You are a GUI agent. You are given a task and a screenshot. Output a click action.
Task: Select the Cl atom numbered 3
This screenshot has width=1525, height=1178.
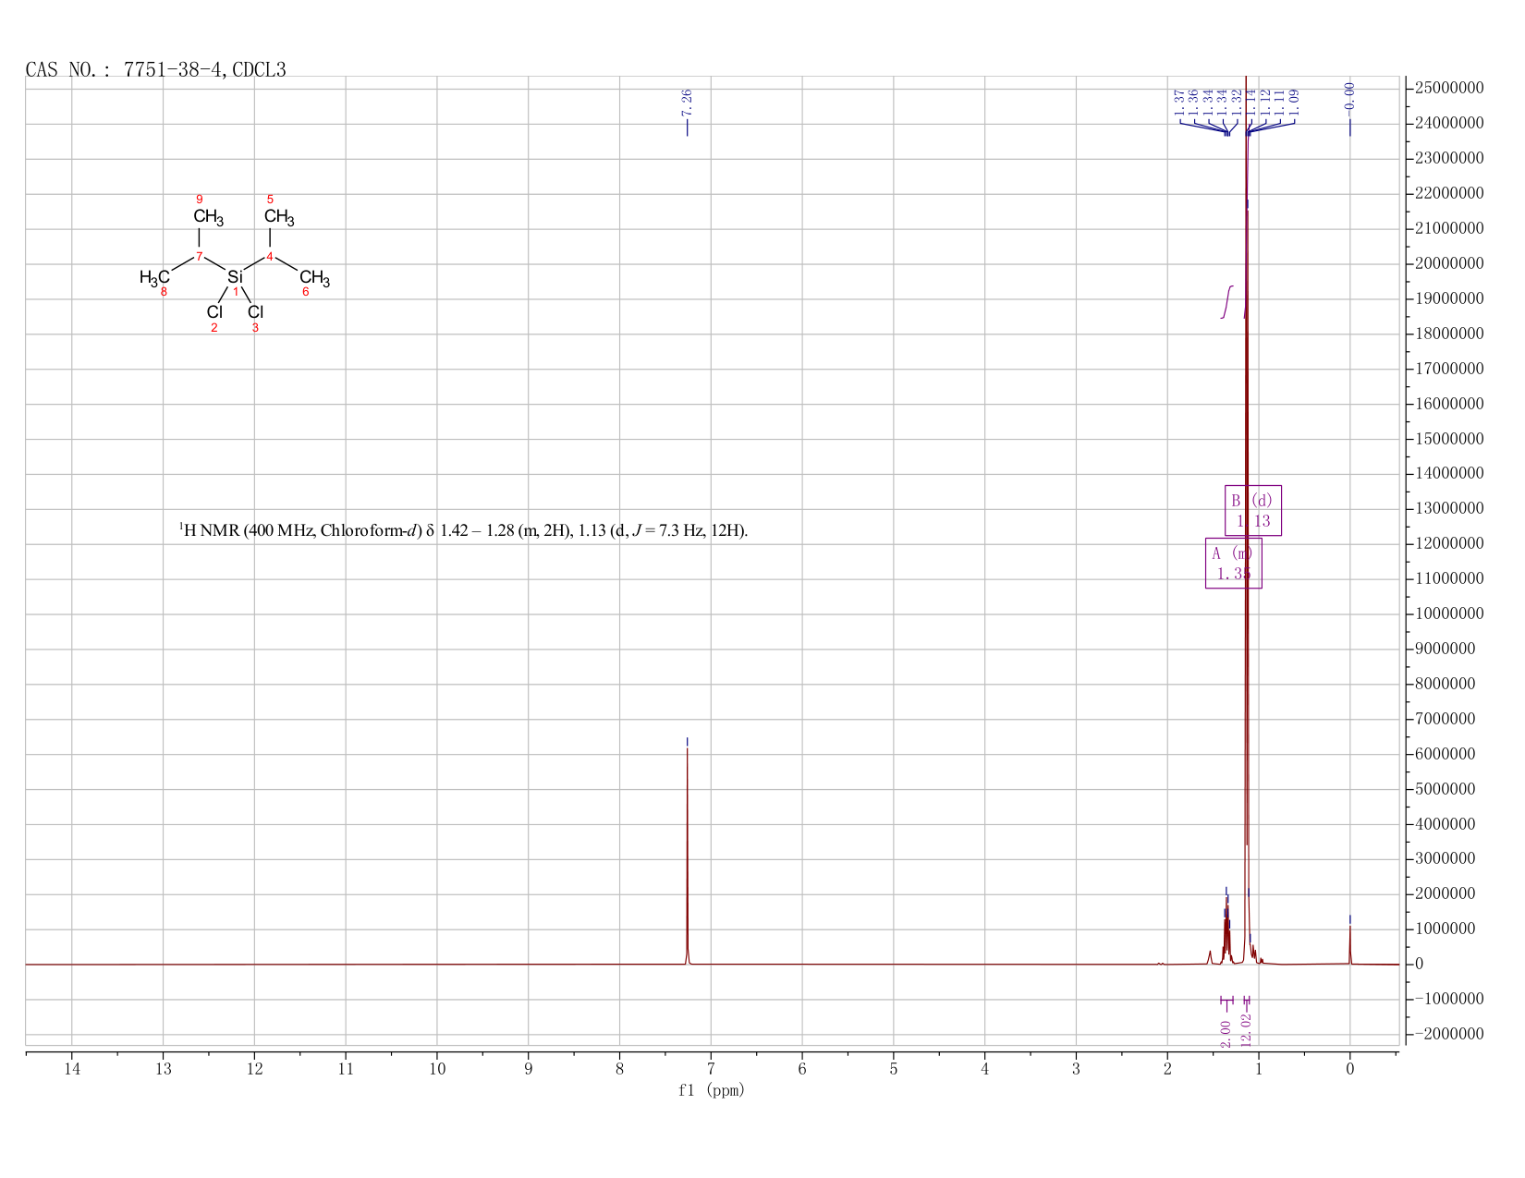[x=256, y=312]
